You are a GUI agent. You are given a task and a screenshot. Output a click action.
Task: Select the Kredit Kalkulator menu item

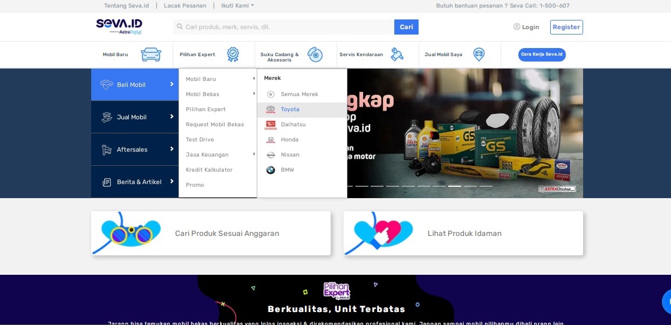(209, 170)
